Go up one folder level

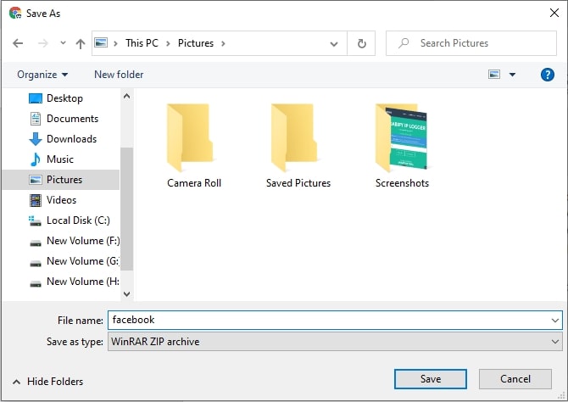(x=81, y=43)
